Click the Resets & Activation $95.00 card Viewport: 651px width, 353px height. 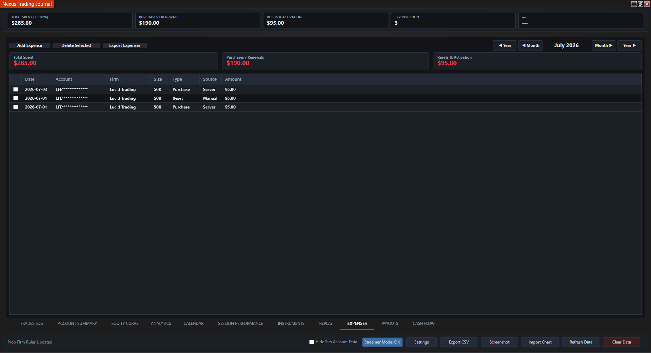click(x=537, y=61)
